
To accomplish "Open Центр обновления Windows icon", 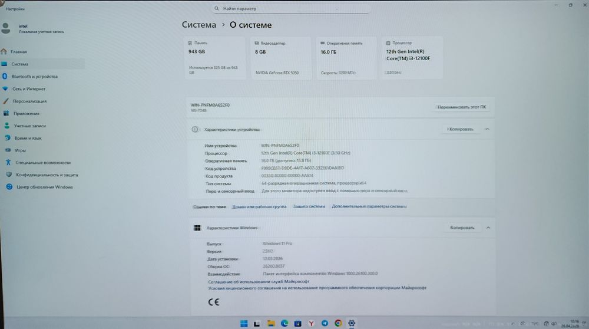I will [9, 187].
